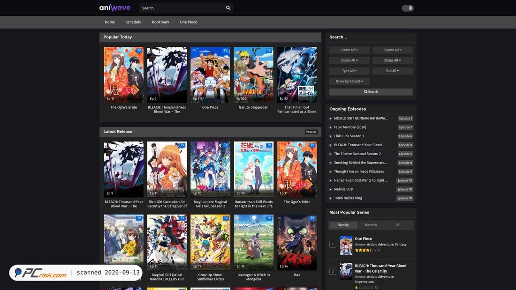Click the arrow icon beside Though I Am an Inept Villainess
Image resolution: width=516 pixels, height=290 pixels.
point(330,171)
